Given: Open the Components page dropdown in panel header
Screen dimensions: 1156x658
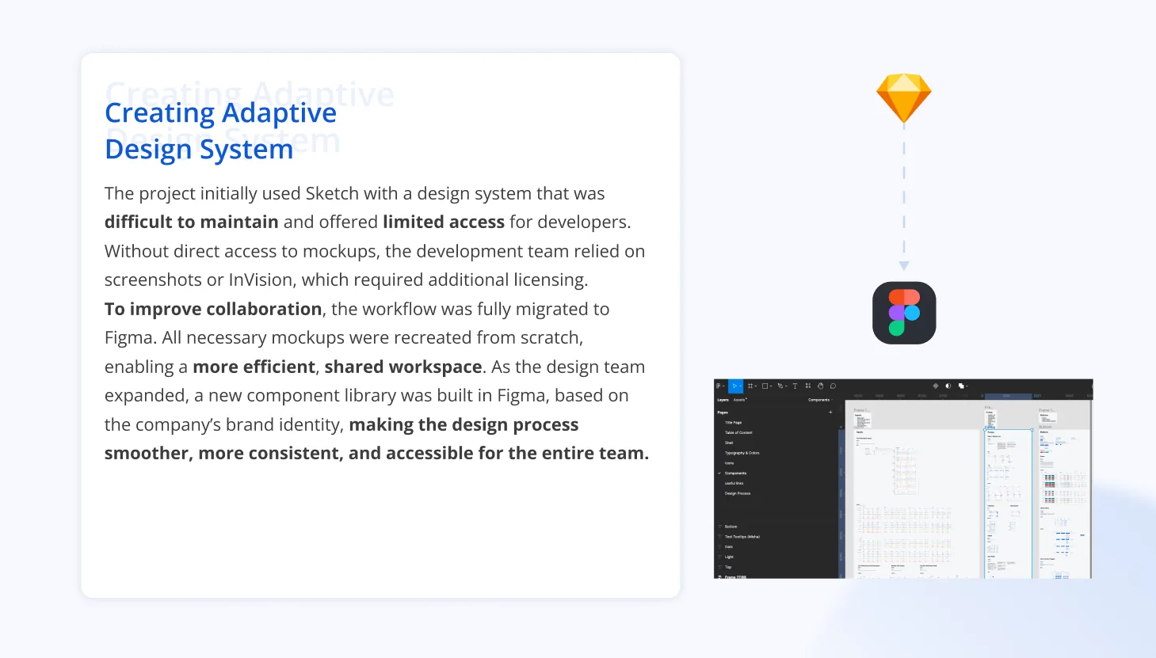Looking at the screenshot, I should (x=820, y=400).
